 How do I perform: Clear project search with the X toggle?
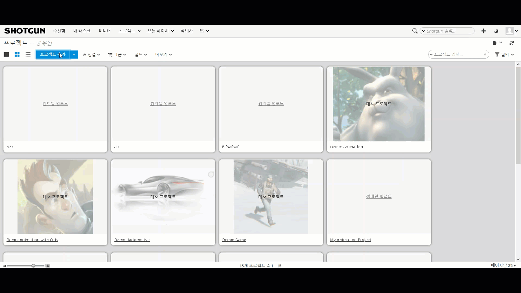coord(485,54)
